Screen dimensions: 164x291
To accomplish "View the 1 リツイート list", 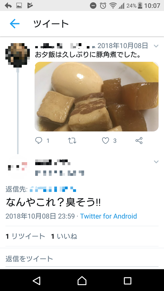I will 25,236.
